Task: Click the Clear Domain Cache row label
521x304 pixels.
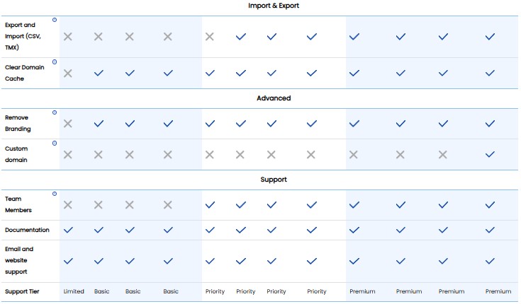Action: [24, 73]
